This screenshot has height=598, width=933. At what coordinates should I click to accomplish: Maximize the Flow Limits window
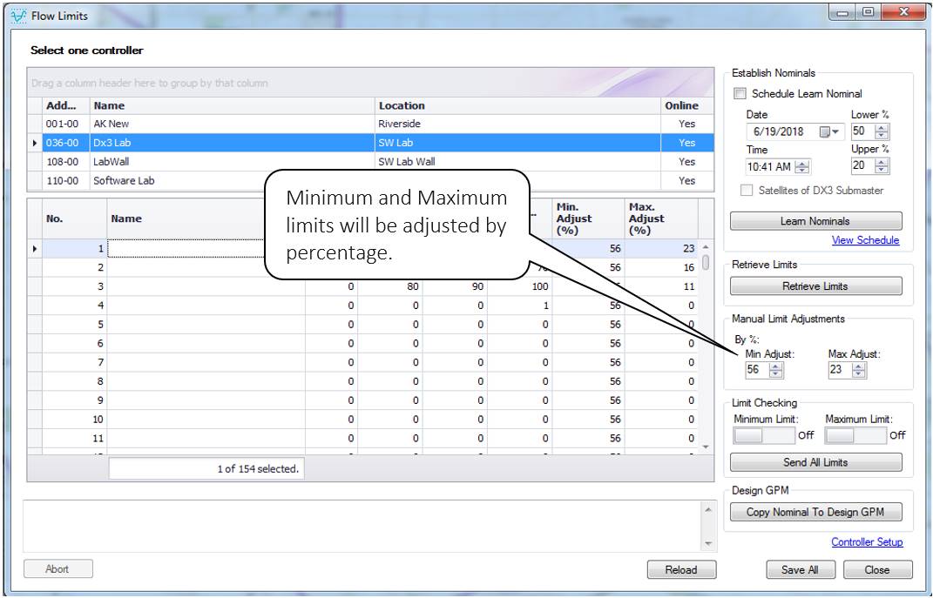point(869,12)
